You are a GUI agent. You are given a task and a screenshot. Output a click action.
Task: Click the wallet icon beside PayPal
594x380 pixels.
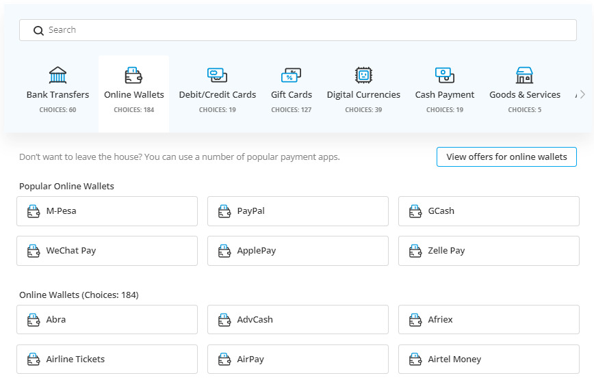pos(224,211)
